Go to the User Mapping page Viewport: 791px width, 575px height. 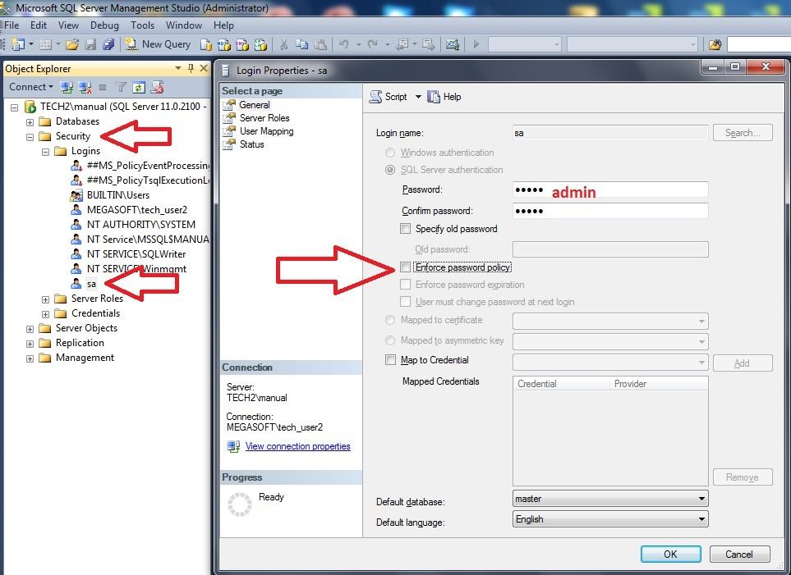tap(266, 131)
